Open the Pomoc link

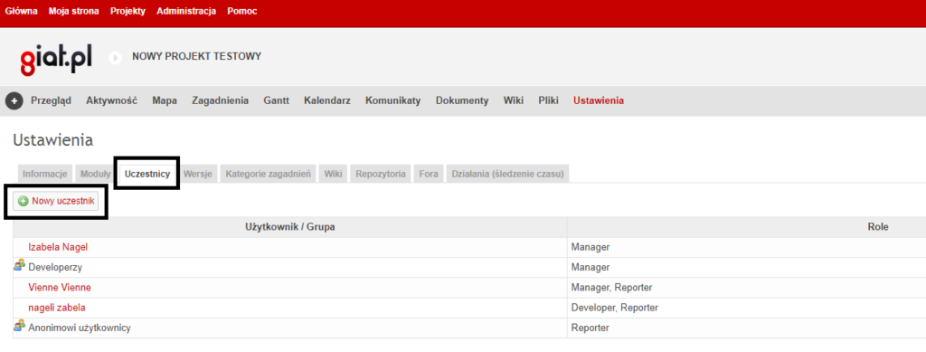pos(242,11)
